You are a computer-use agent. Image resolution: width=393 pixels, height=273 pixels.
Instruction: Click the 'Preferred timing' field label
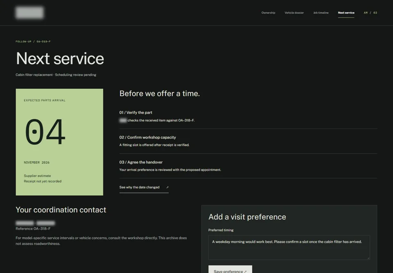click(221, 230)
